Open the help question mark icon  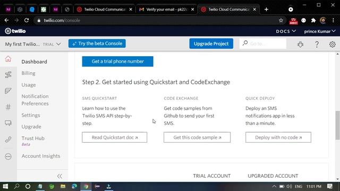pyautogui.click(x=317, y=44)
